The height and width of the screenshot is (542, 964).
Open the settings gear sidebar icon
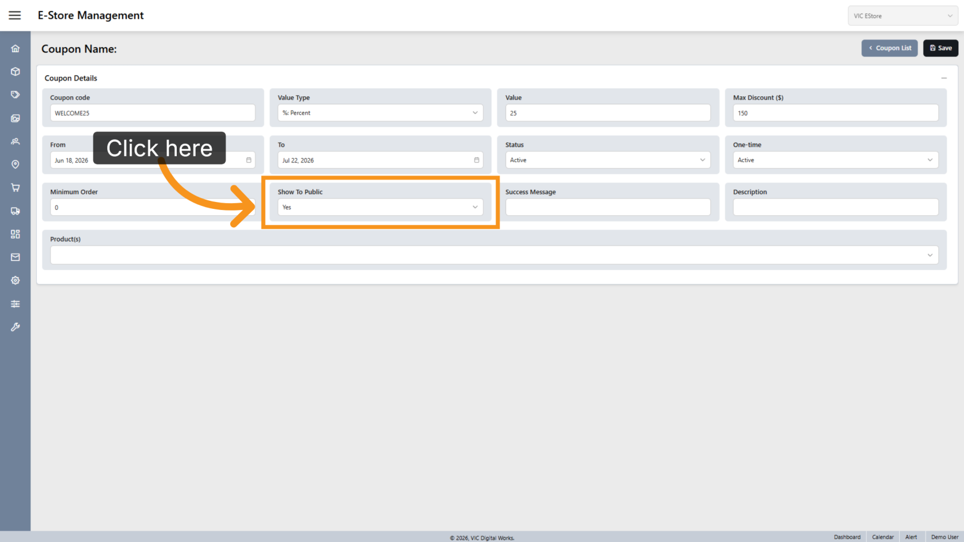[15, 280]
